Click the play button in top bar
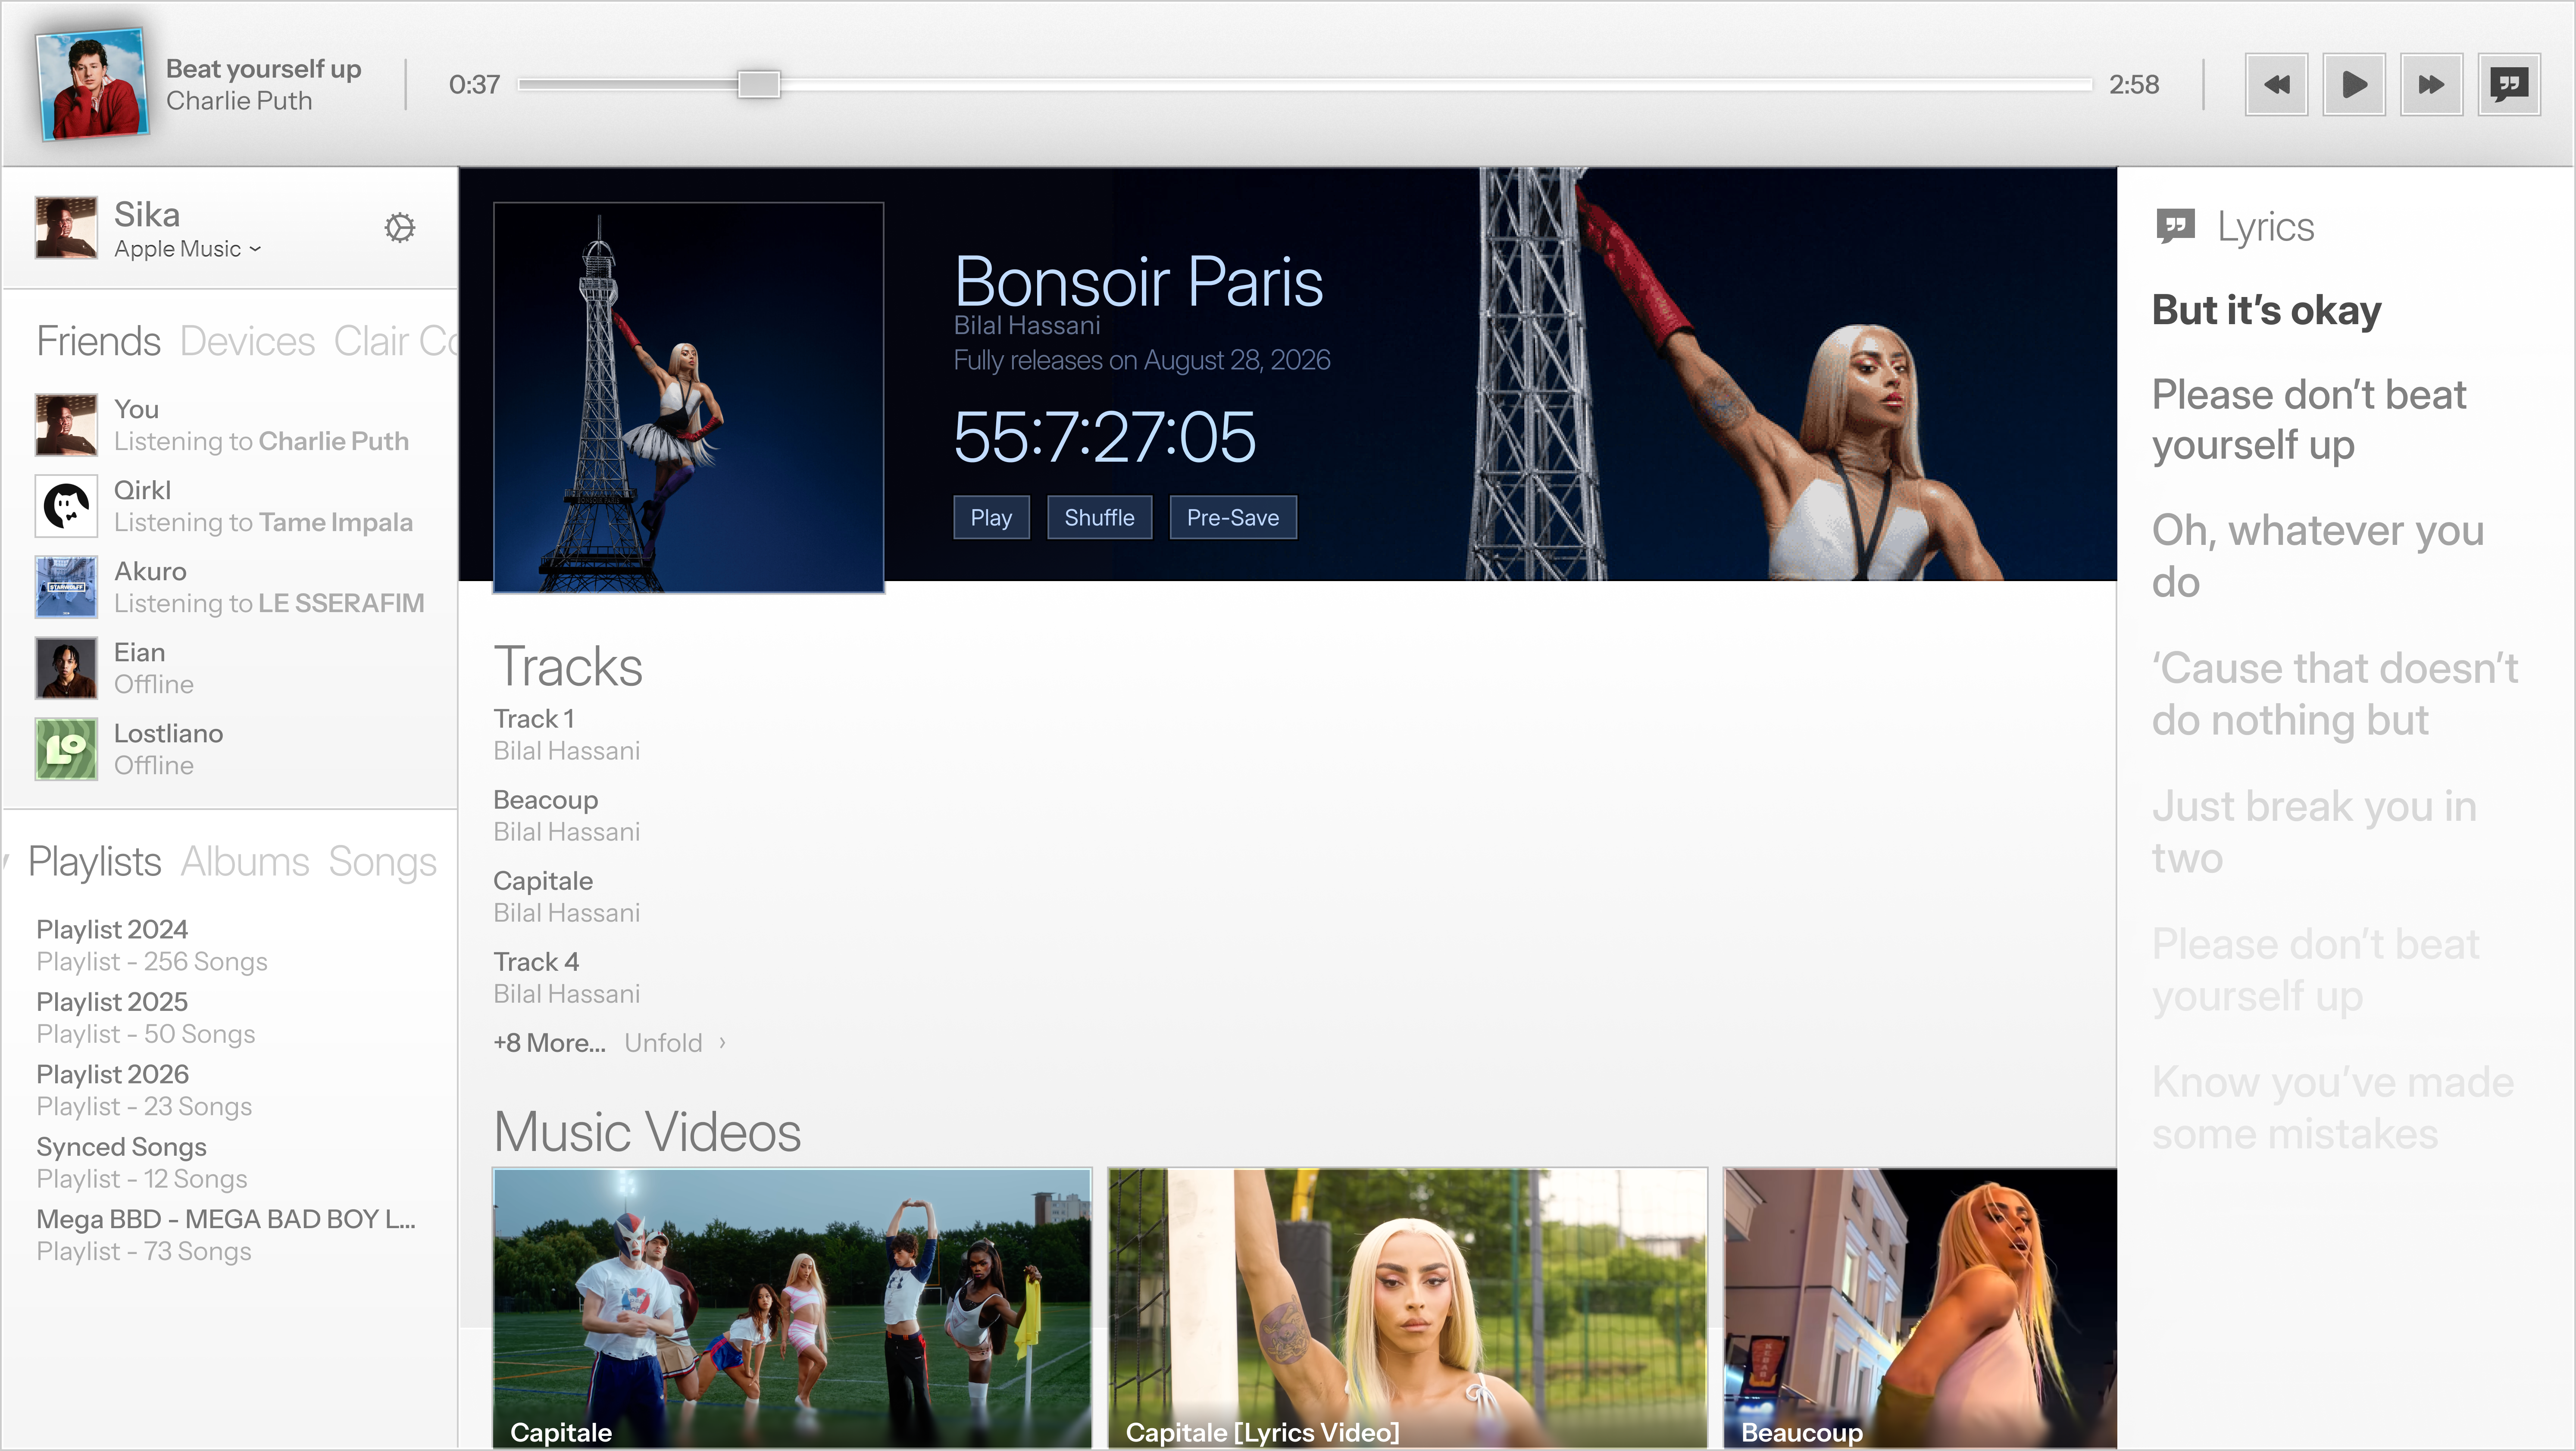This screenshot has width=2576, height=1451. (2354, 84)
